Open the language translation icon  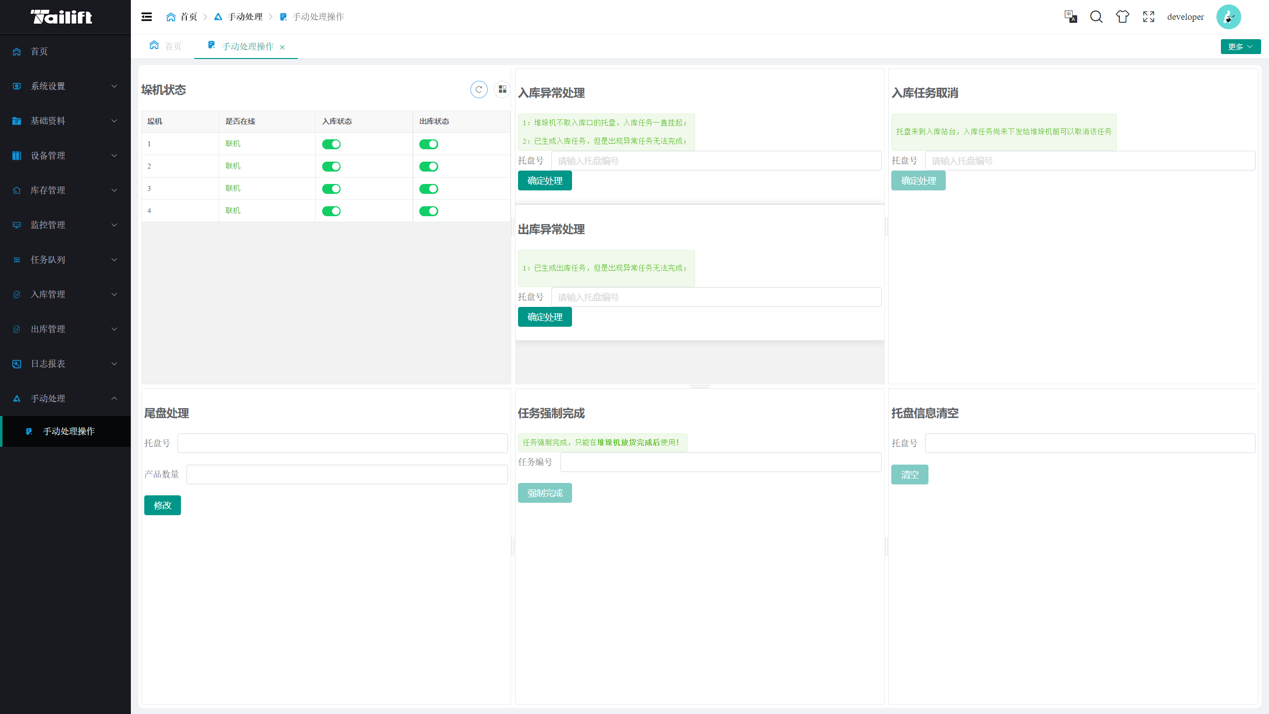pyautogui.click(x=1070, y=17)
